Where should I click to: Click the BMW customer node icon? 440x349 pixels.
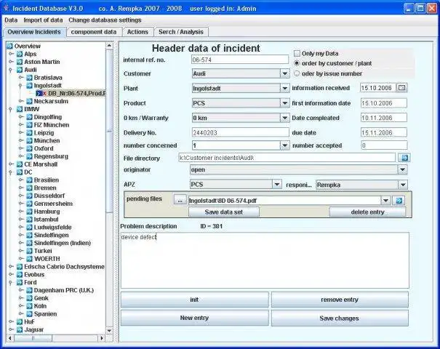[20, 109]
